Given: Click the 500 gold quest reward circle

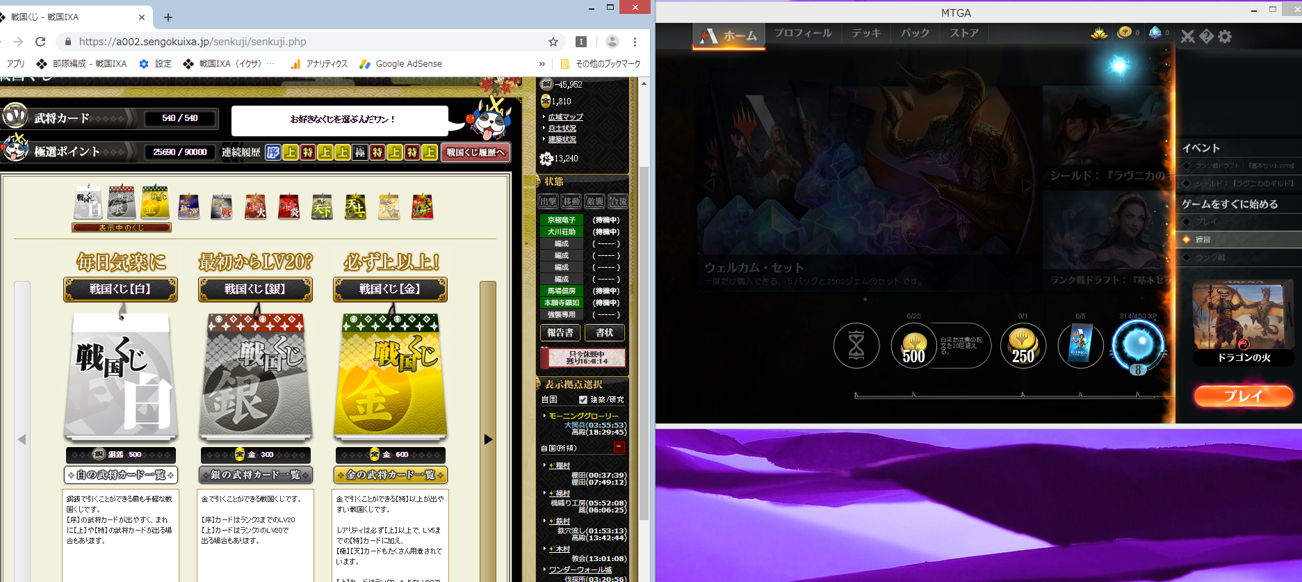Looking at the screenshot, I should [913, 346].
